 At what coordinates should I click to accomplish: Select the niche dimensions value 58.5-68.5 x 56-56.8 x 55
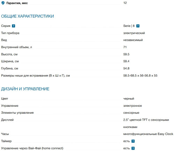click(x=140, y=75)
